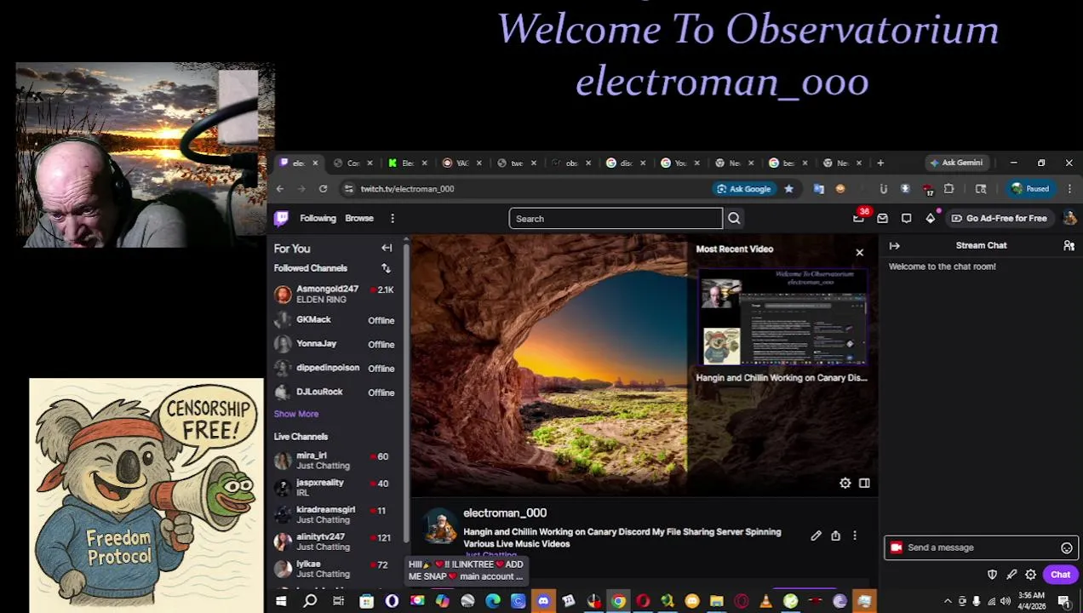Click the twitch.tv address bar URL
Screen dimensions: 1083x613
click(407, 189)
